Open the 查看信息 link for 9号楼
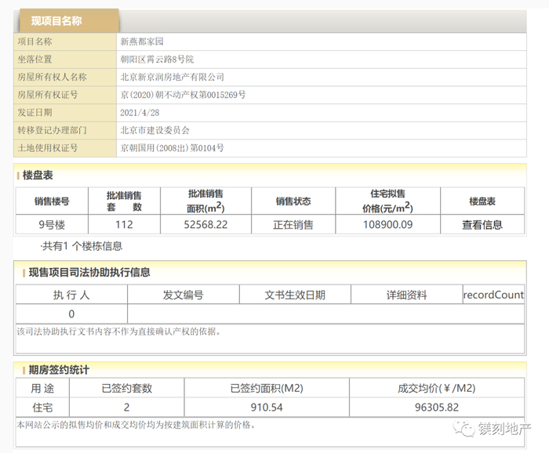549x453 pixels. point(482,225)
